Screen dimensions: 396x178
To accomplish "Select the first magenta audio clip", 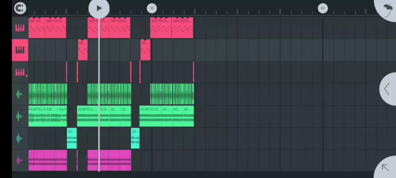I will click(x=48, y=161).
